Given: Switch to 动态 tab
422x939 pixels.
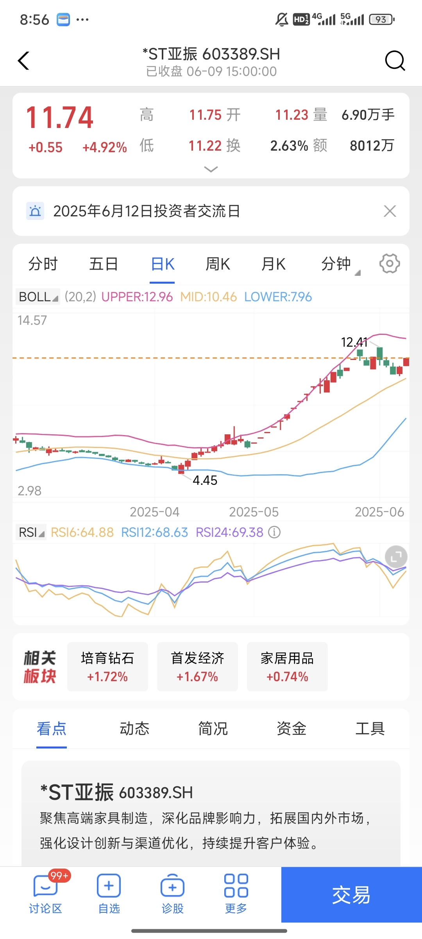Looking at the screenshot, I should (x=134, y=729).
